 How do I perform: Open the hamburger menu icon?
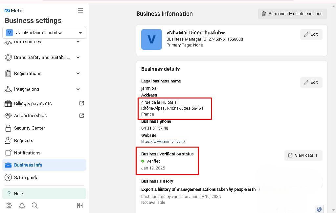click(80, 11)
